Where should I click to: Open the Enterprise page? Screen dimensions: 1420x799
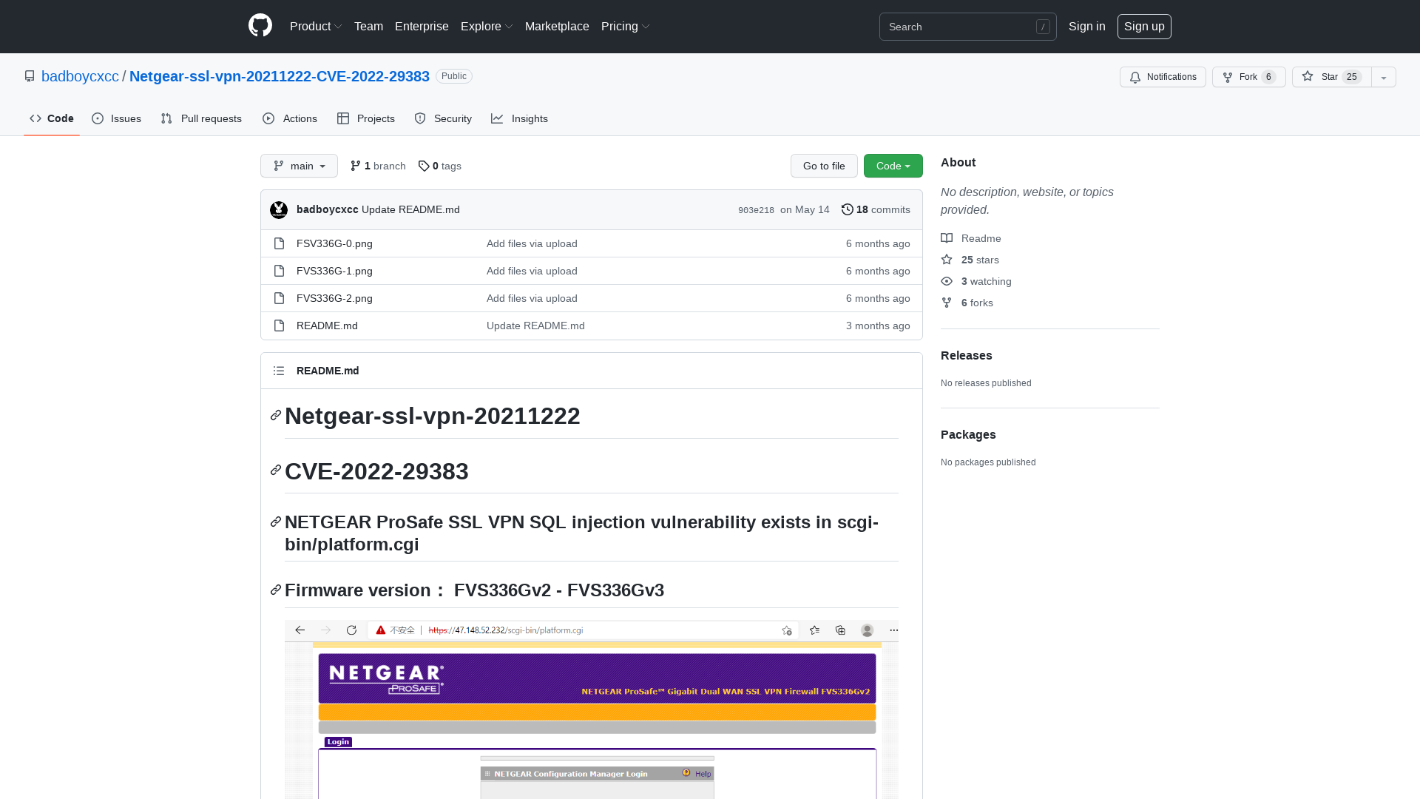(422, 26)
